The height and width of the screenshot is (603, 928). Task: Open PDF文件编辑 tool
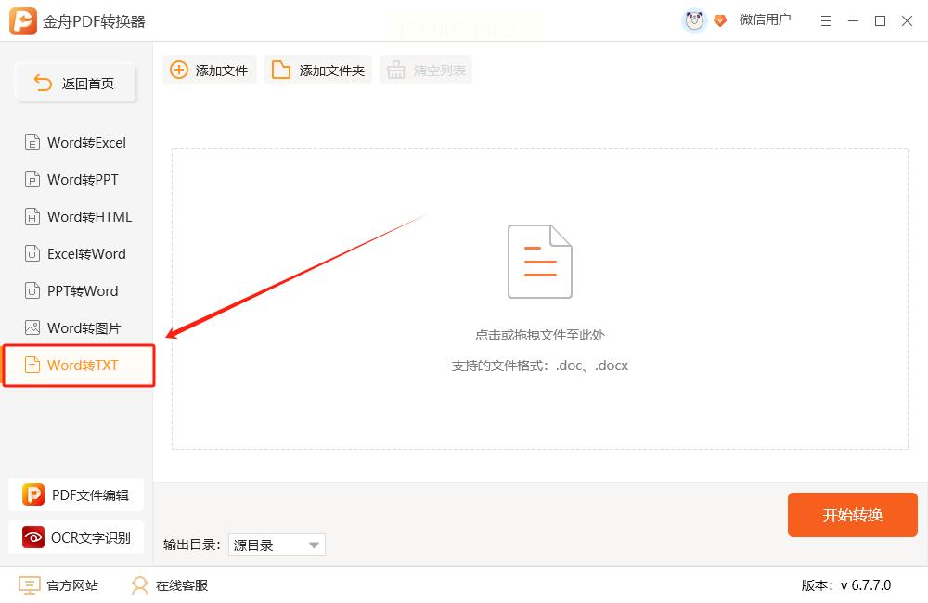tap(76, 494)
